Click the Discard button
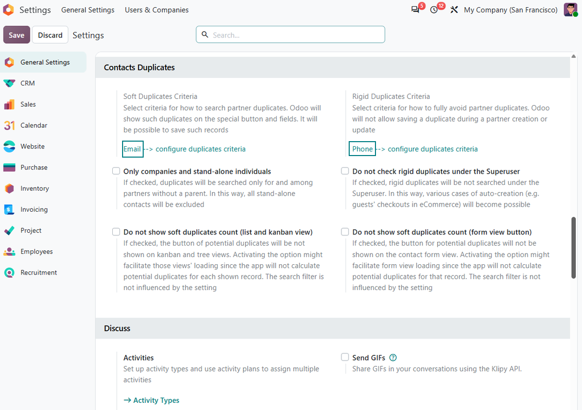Viewport: 582px width, 410px height. pyautogui.click(x=50, y=35)
